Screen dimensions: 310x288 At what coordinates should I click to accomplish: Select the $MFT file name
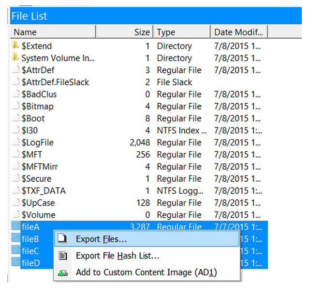coord(32,155)
